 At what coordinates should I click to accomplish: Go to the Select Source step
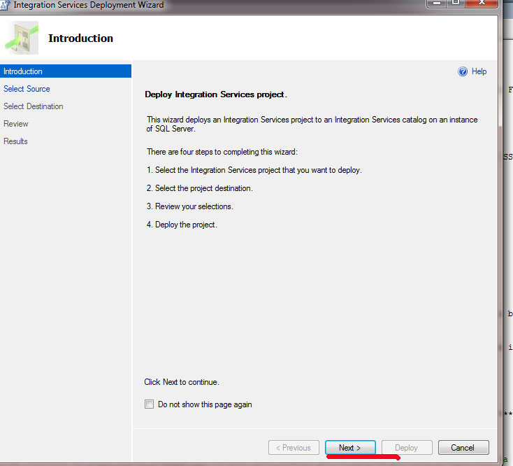tap(27, 89)
